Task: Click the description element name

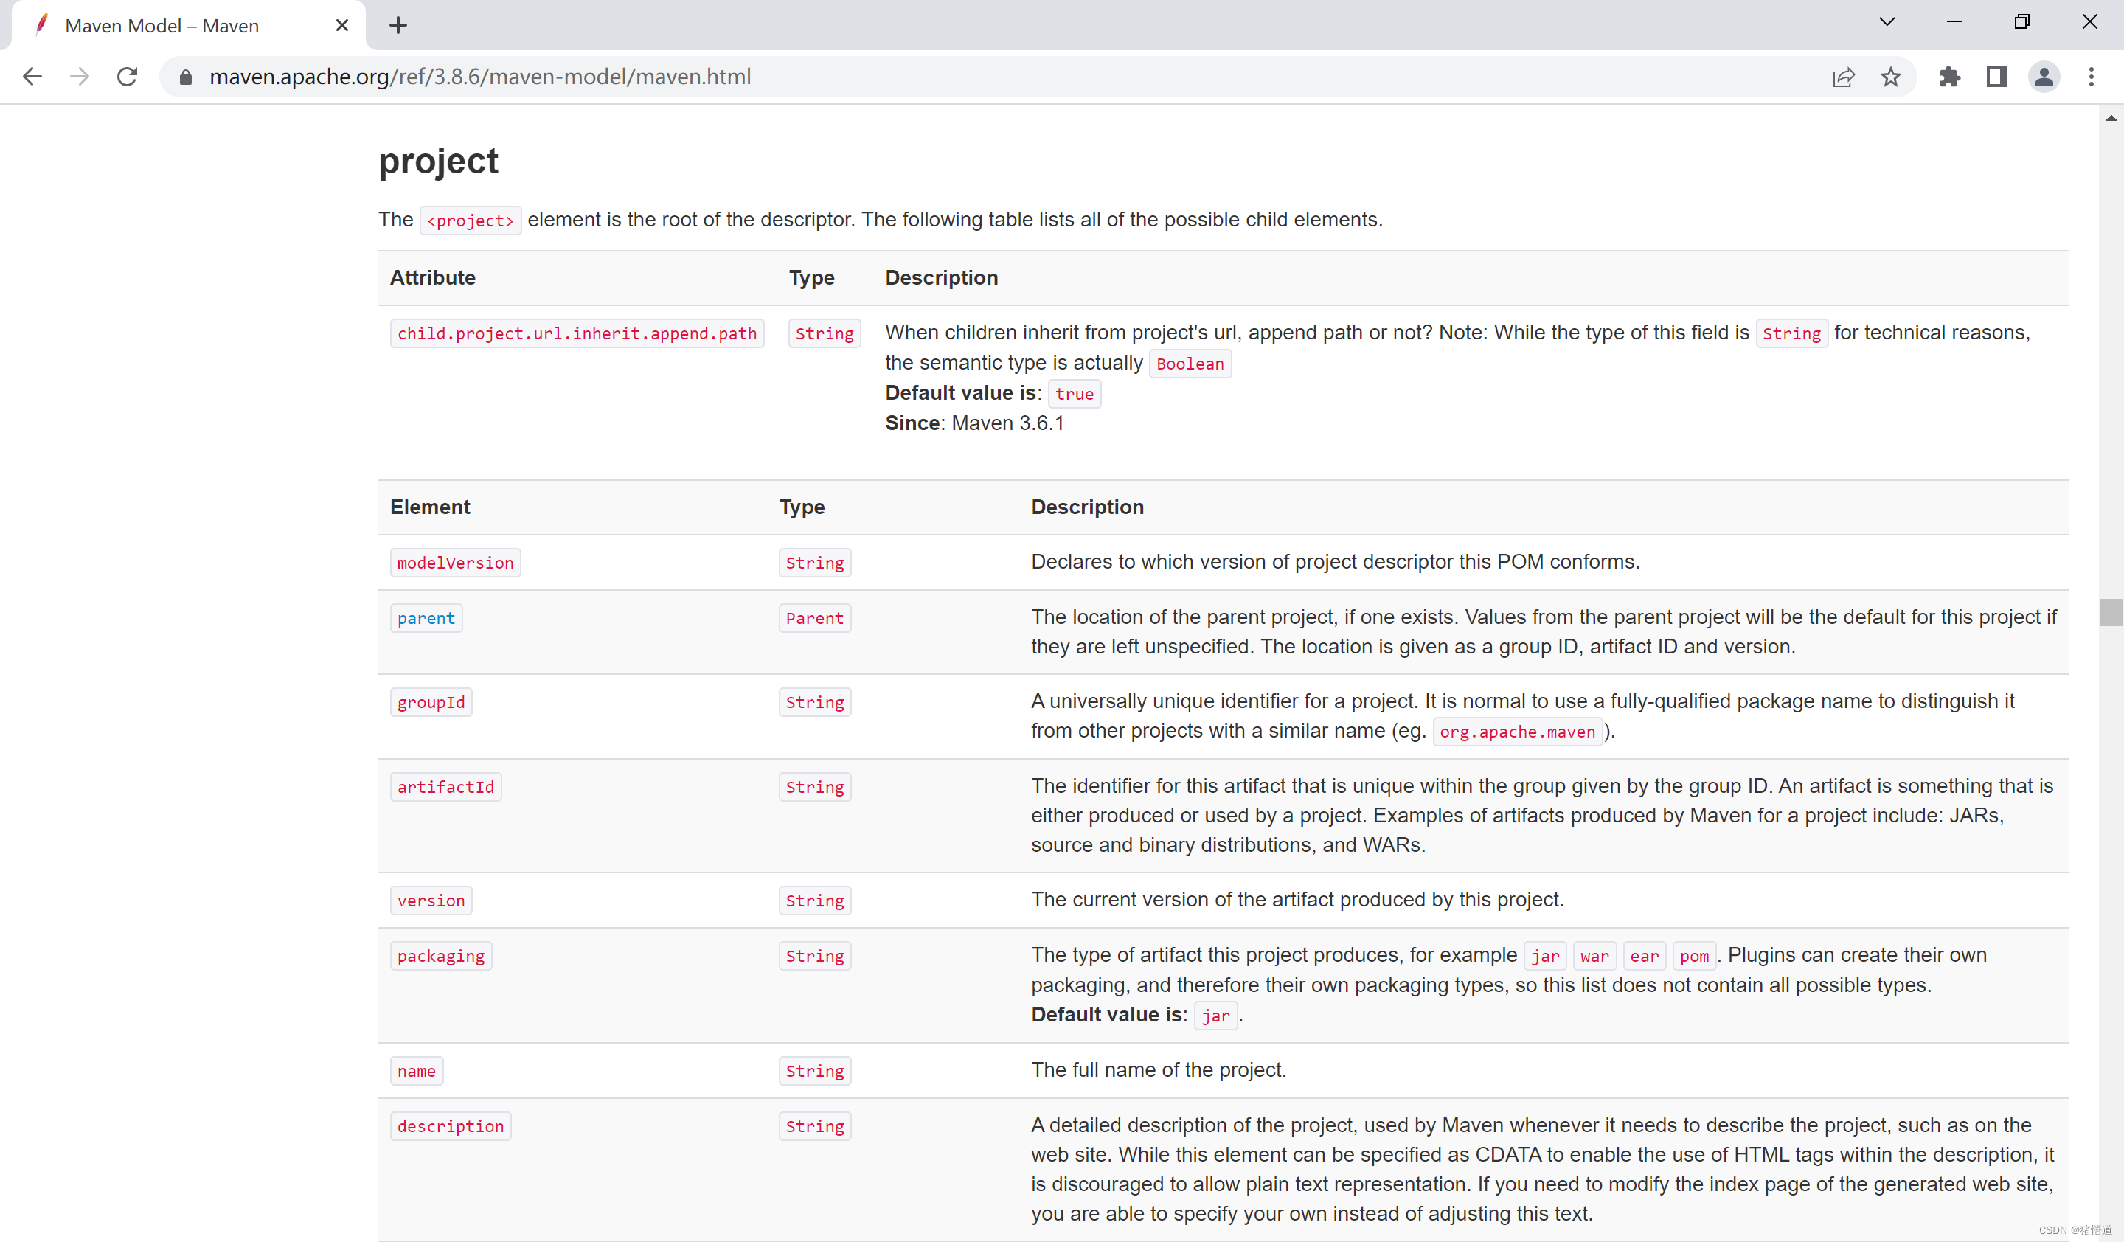Action: [x=450, y=1126]
